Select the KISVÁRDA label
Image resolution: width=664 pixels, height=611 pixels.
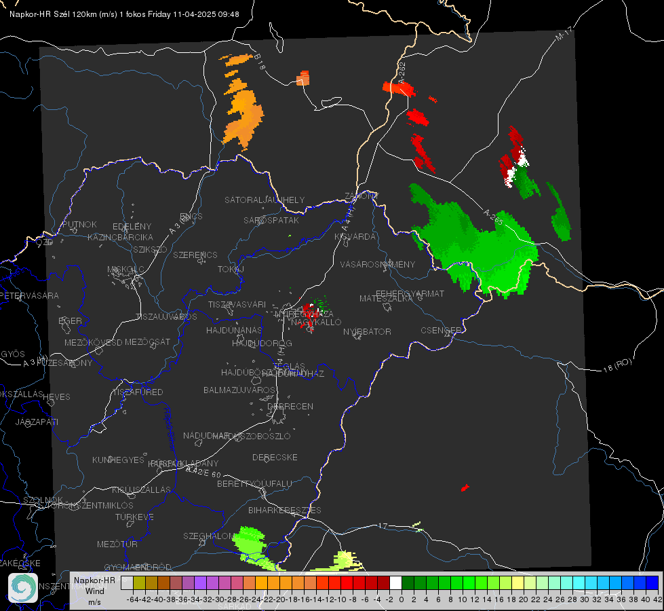point(355,237)
